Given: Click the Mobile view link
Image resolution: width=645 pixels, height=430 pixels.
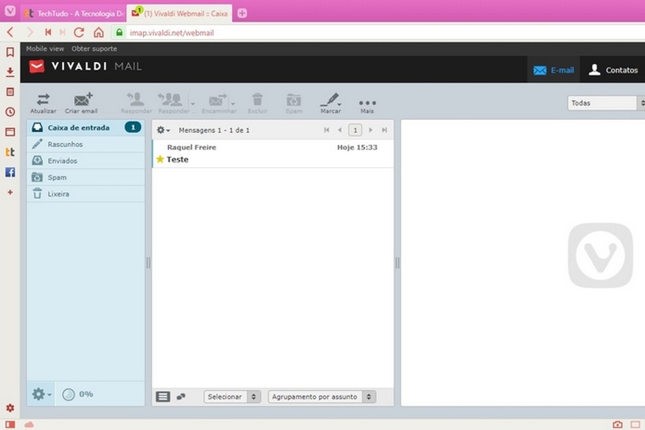Looking at the screenshot, I should (x=45, y=49).
